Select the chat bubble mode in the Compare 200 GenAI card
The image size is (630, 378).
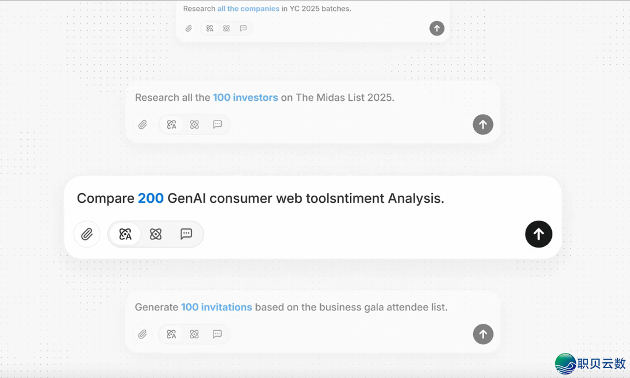(186, 234)
